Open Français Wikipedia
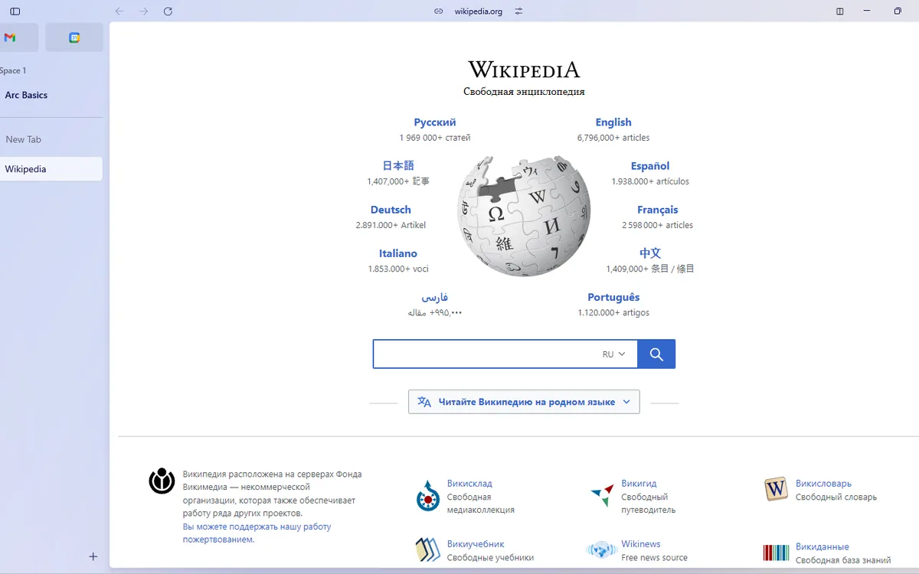Viewport: 919px width, 574px height. click(x=658, y=210)
